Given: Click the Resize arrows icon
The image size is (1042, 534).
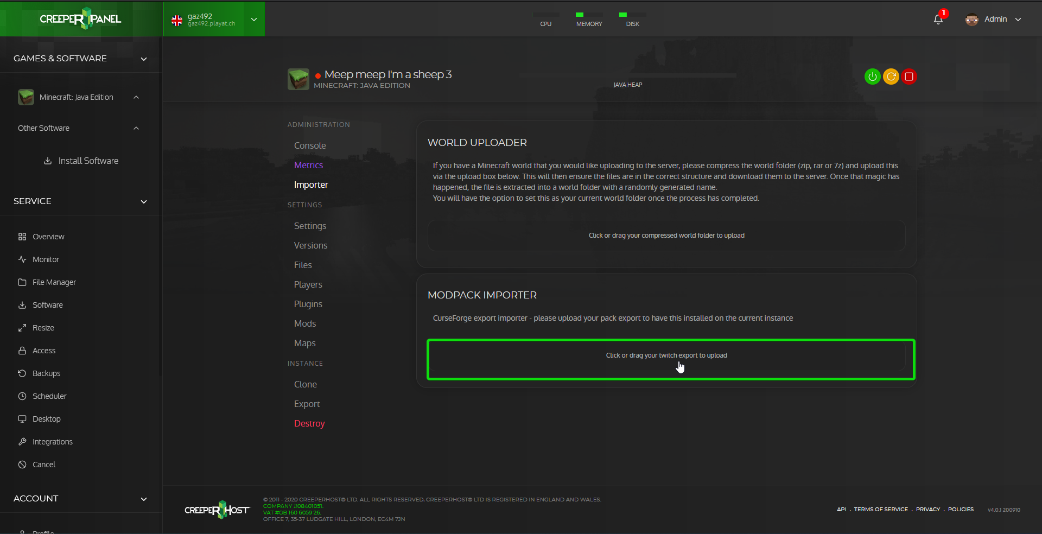Looking at the screenshot, I should tap(22, 328).
